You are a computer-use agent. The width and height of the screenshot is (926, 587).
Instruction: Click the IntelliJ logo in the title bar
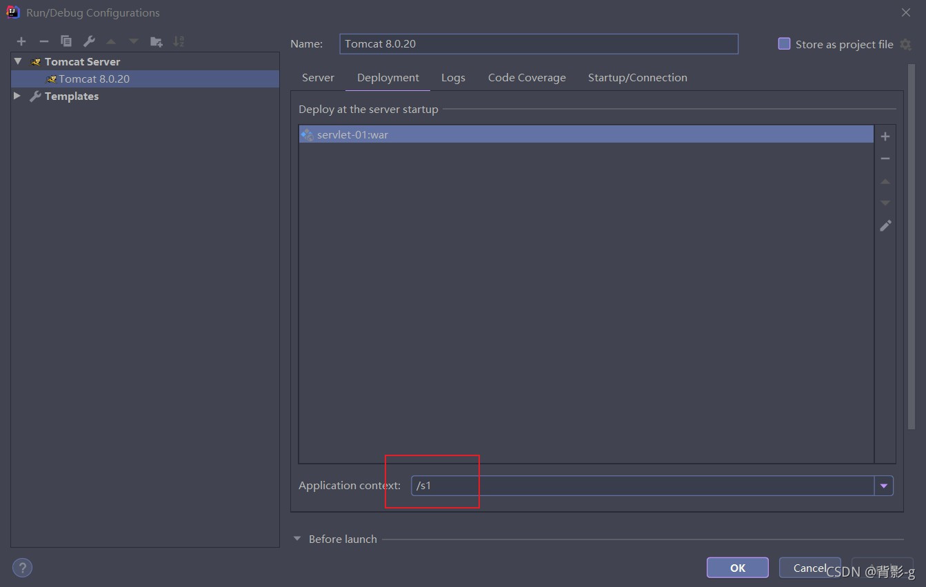[13, 12]
